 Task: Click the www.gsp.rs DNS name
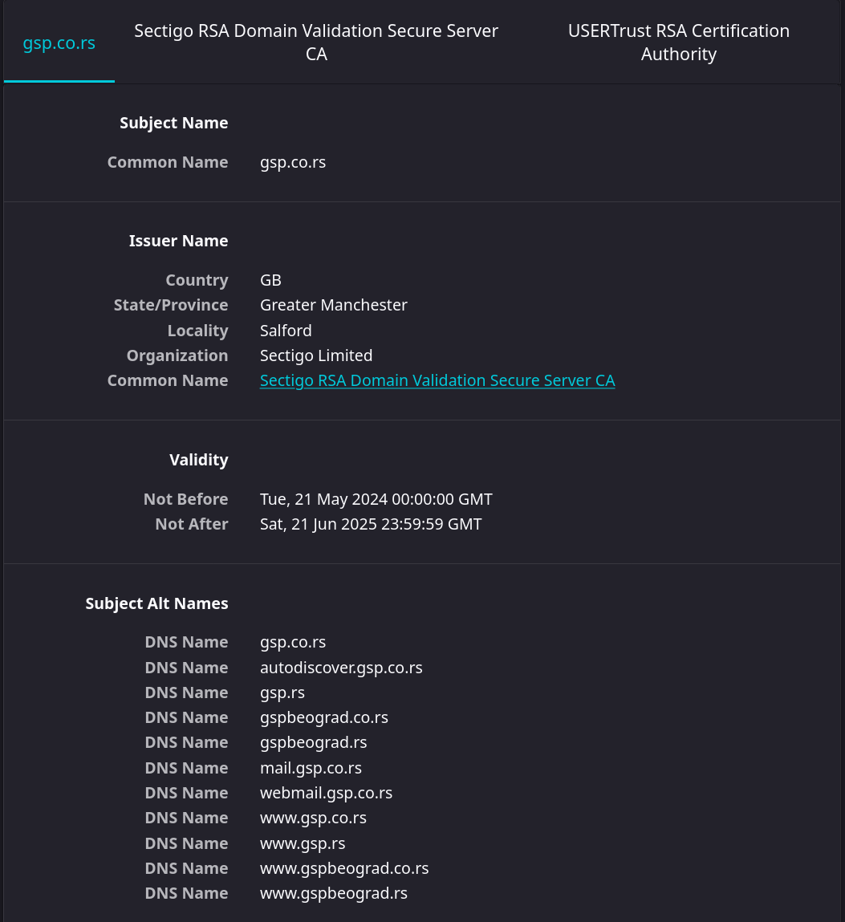pyautogui.click(x=303, y=843)
